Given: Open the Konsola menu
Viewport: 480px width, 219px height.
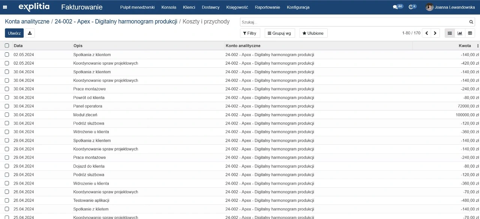Looking at the screenshot, I should click(169, 7).
